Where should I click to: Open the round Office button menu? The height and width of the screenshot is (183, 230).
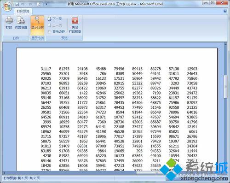tap(7, 6)
